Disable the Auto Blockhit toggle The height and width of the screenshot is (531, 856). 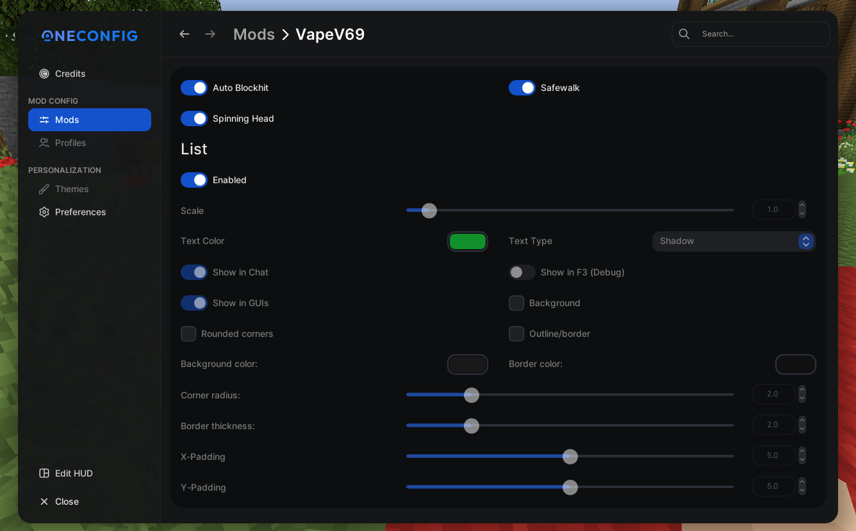[x=194, y=88]
